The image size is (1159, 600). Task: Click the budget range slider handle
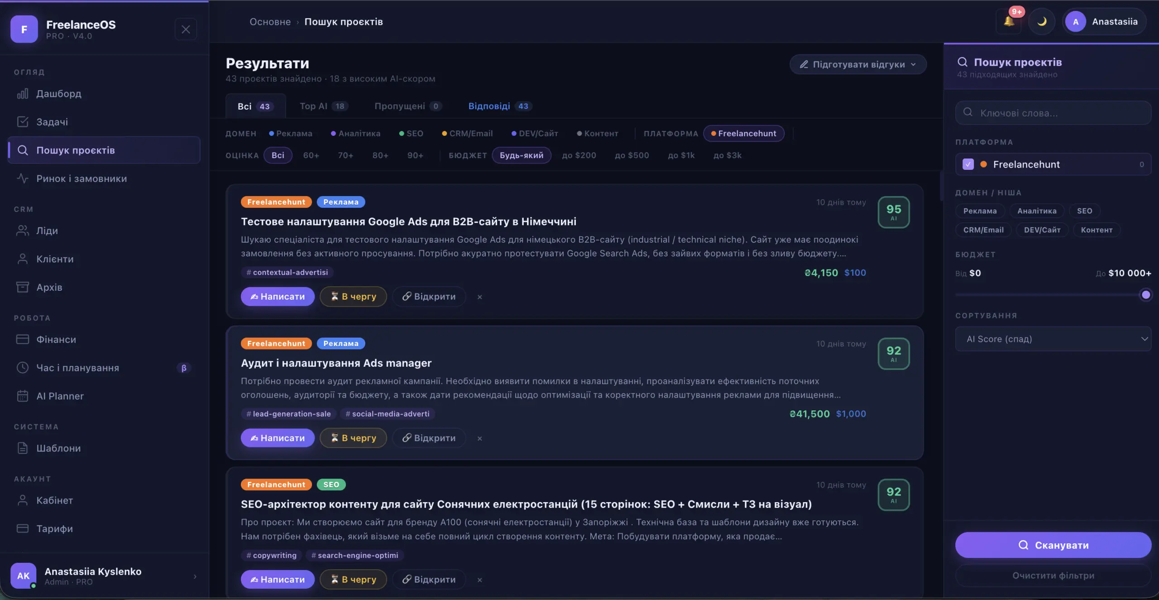(1146, 295)
